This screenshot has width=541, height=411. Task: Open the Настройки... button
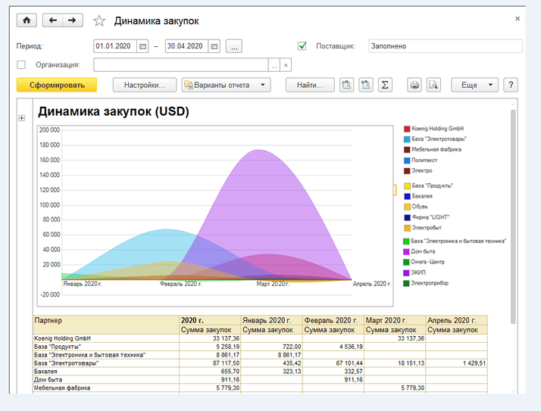pyautogui.click(x=145, y=85)
